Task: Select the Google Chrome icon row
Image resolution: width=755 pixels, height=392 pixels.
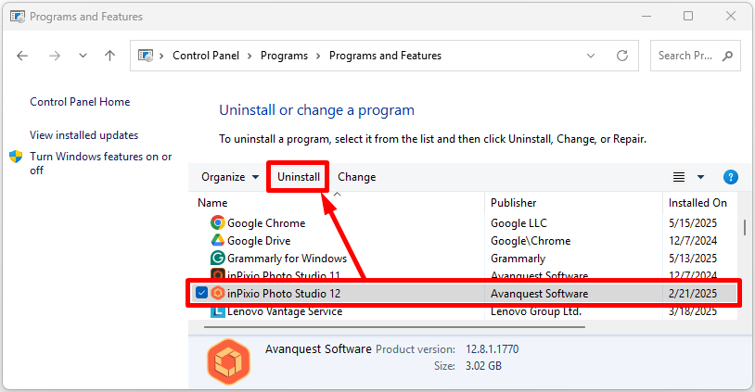Action: point(218,222)
